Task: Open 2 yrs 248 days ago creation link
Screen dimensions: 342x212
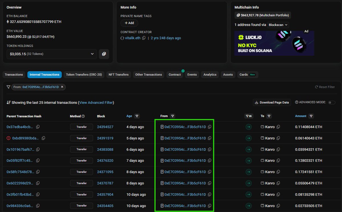Action: click(x=166, y=38)
